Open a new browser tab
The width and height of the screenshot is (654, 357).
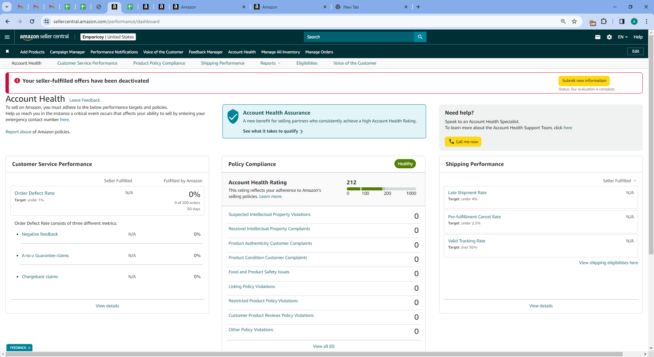(418, 7)
